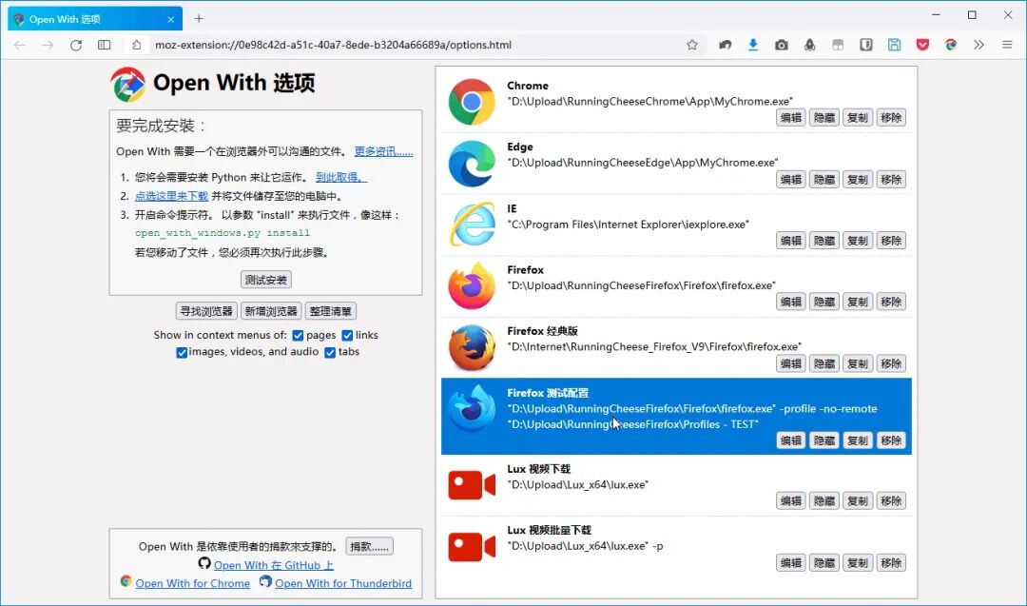Expand the overflow extensions chevron

coord(979,46)
